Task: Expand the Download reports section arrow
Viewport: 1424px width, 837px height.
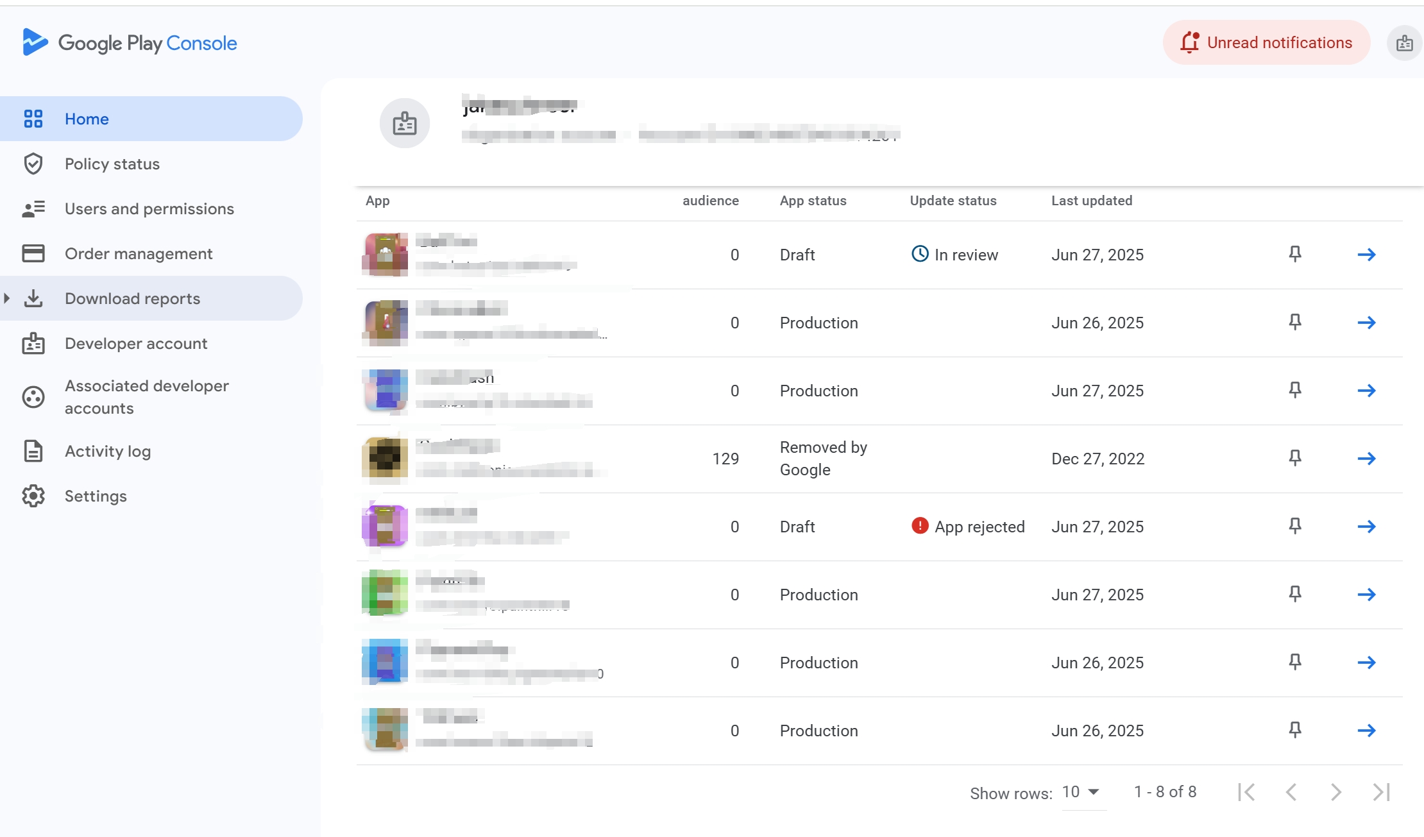Action: coord(7,298)
